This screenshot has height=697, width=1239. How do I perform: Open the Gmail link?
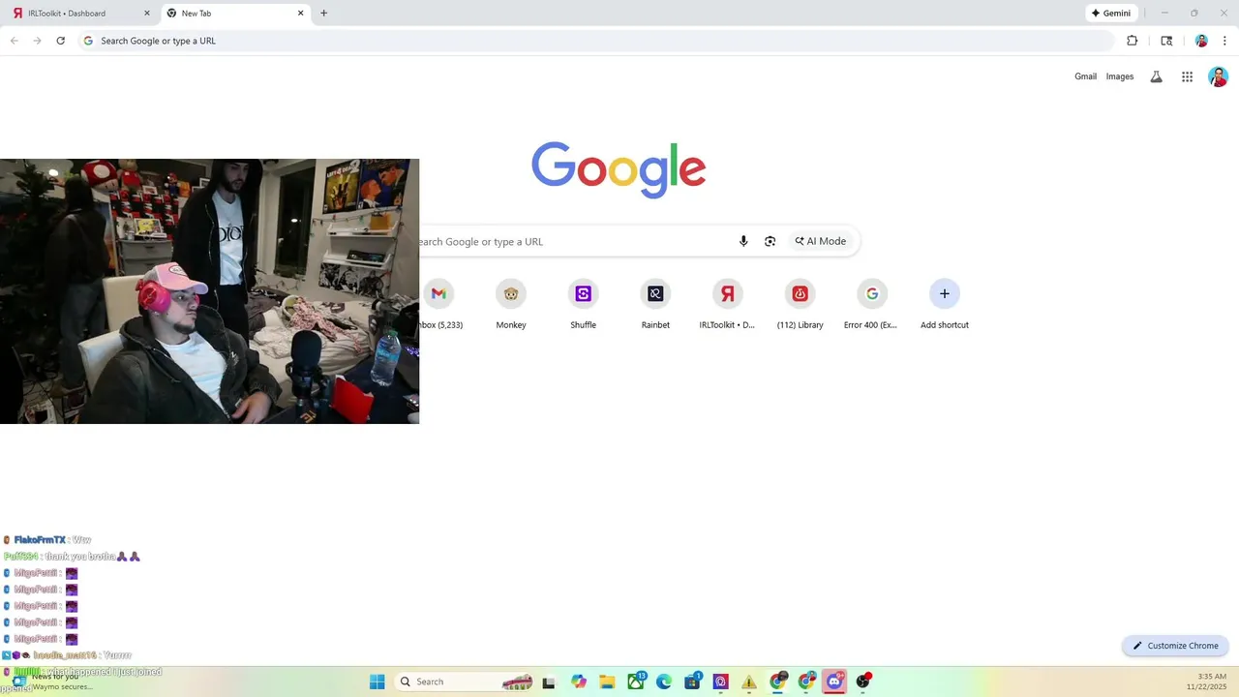tap(1085, 76)
